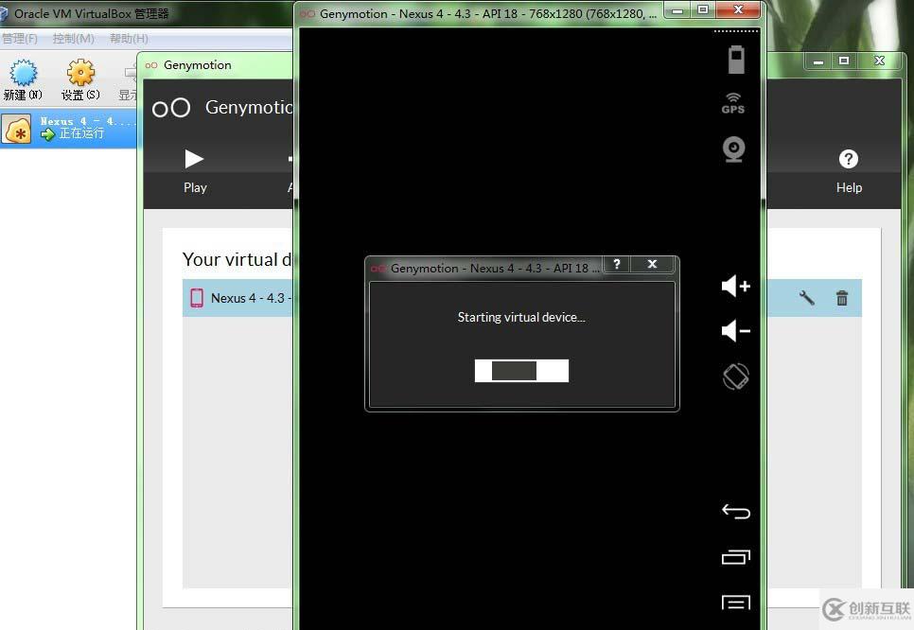Open the 帮助(H) menu in VirtualBox

129,39
